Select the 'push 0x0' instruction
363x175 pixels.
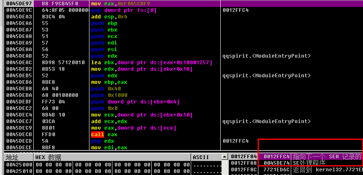tap(104, 108)
